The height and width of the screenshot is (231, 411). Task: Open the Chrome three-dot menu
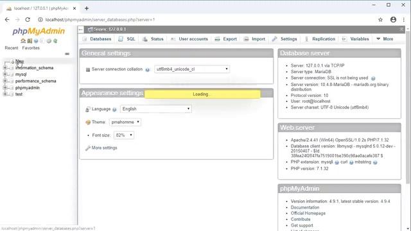pyautogui.click(x=404, y=20)
